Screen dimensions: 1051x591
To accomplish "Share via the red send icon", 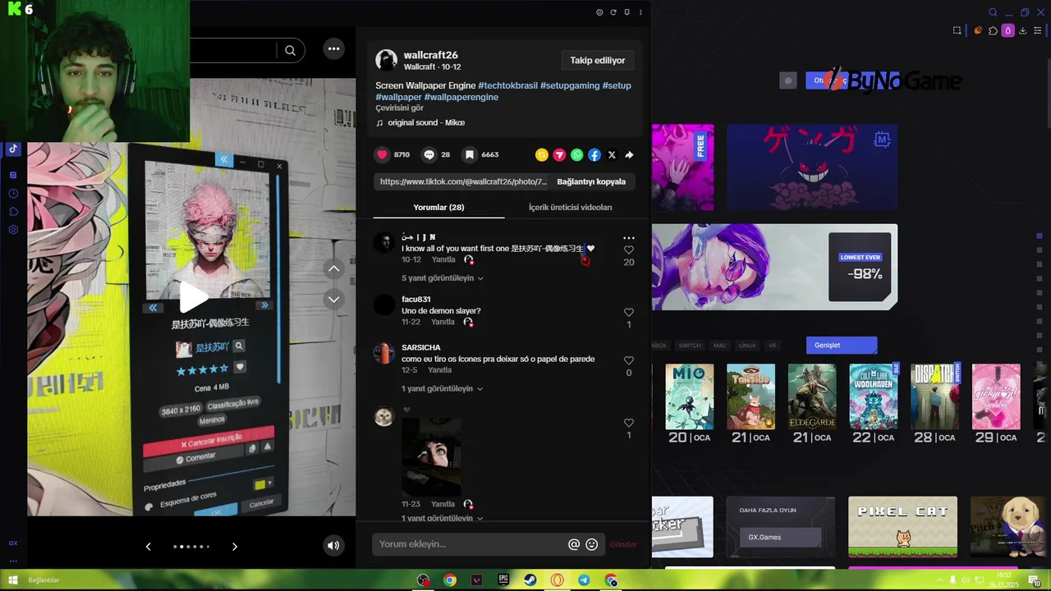I will click(x=559, y=155).
